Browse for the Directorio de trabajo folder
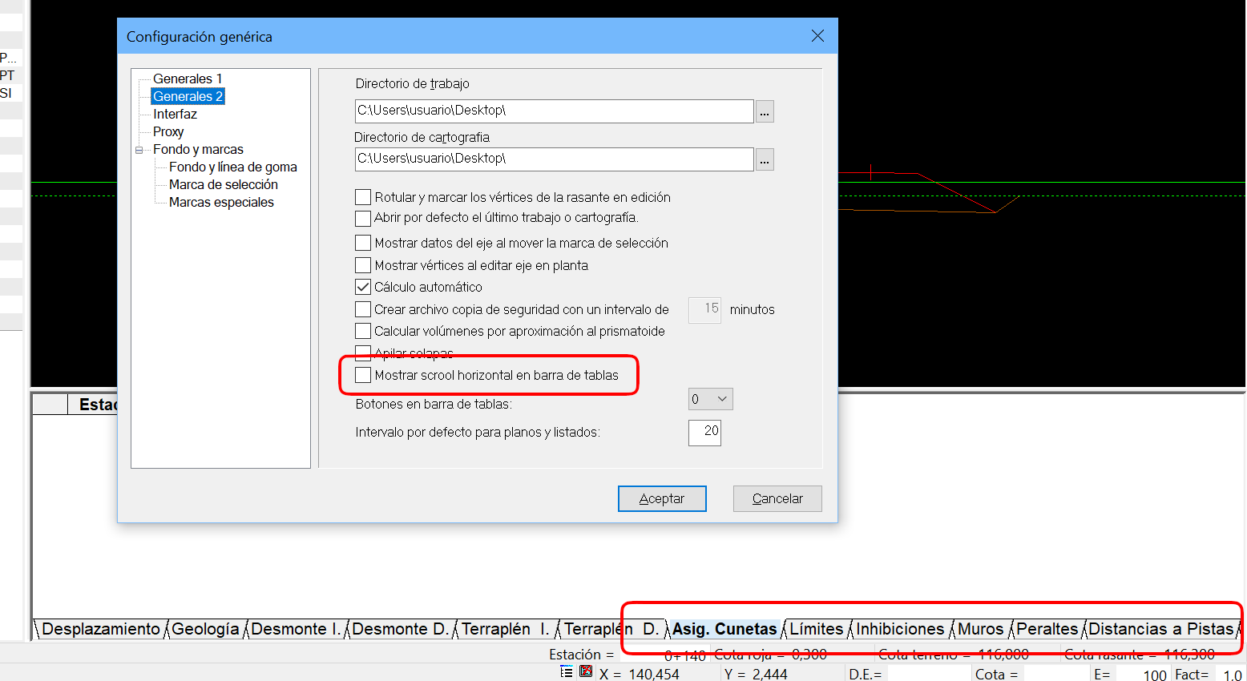This screenshot has width=1247, height=681. pos(765,112)
